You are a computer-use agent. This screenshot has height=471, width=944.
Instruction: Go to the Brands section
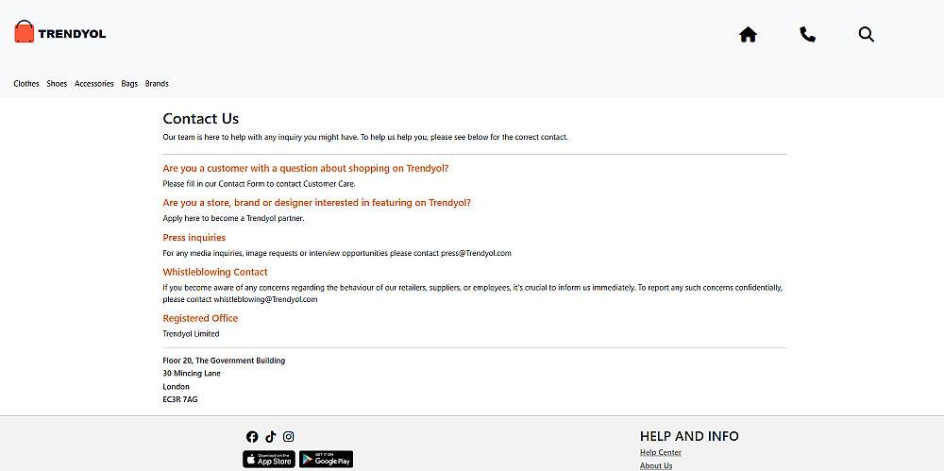click(157, 84)
